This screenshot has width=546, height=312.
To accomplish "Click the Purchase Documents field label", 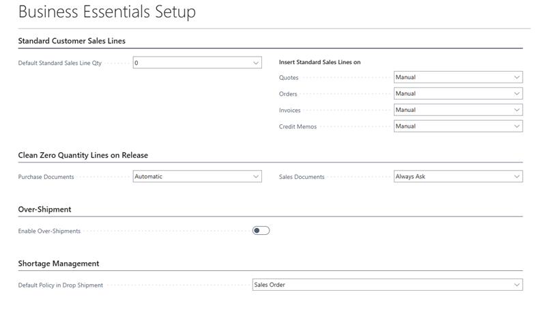I will click(x=46, y=177).
